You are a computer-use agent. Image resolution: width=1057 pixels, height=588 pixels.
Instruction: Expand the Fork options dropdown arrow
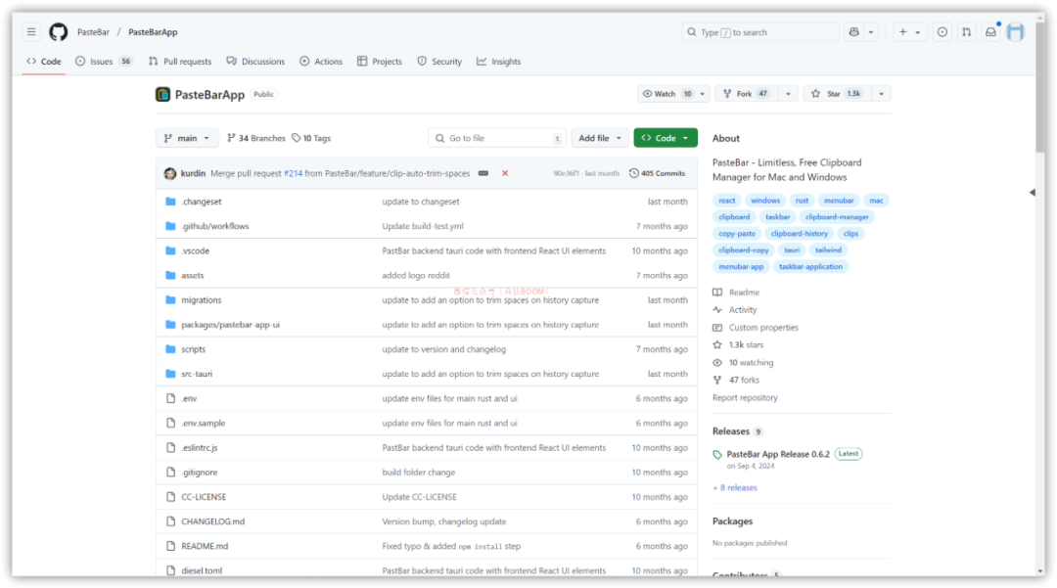[788, 94]
